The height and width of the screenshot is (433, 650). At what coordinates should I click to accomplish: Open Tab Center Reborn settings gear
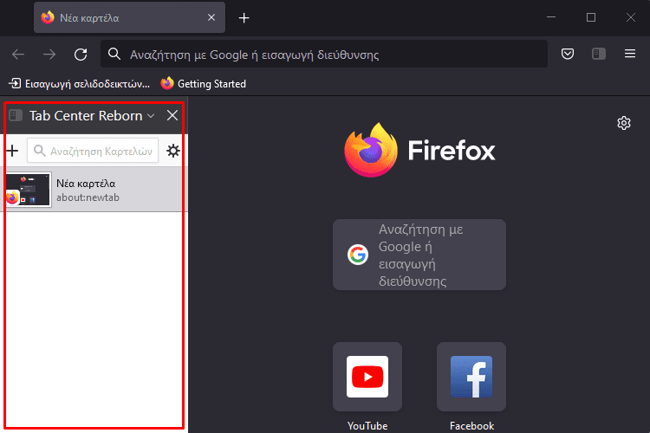(172, 151)
